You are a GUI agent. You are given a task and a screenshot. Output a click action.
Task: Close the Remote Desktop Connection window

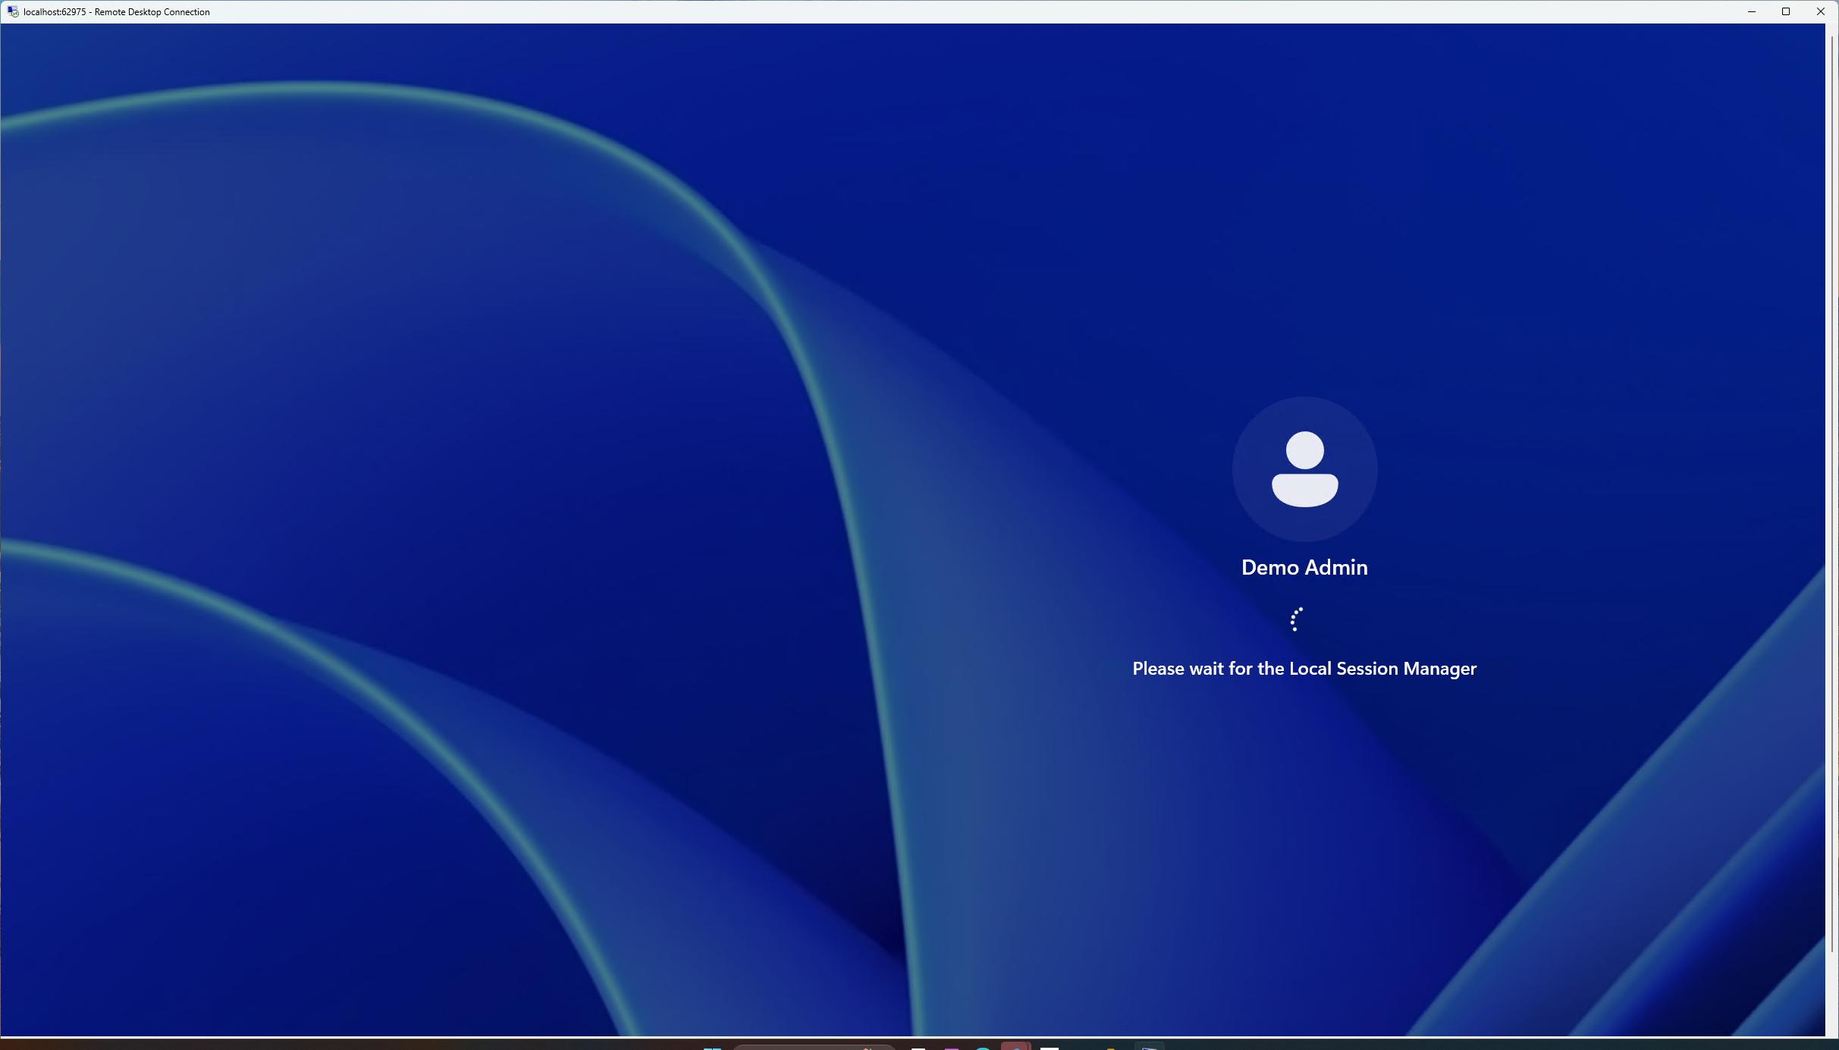pyautogui.click(x=1820, y=11)
